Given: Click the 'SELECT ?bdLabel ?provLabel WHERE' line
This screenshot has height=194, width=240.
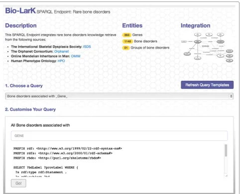Looking at the screenshot, I should [x=46, y=168].
